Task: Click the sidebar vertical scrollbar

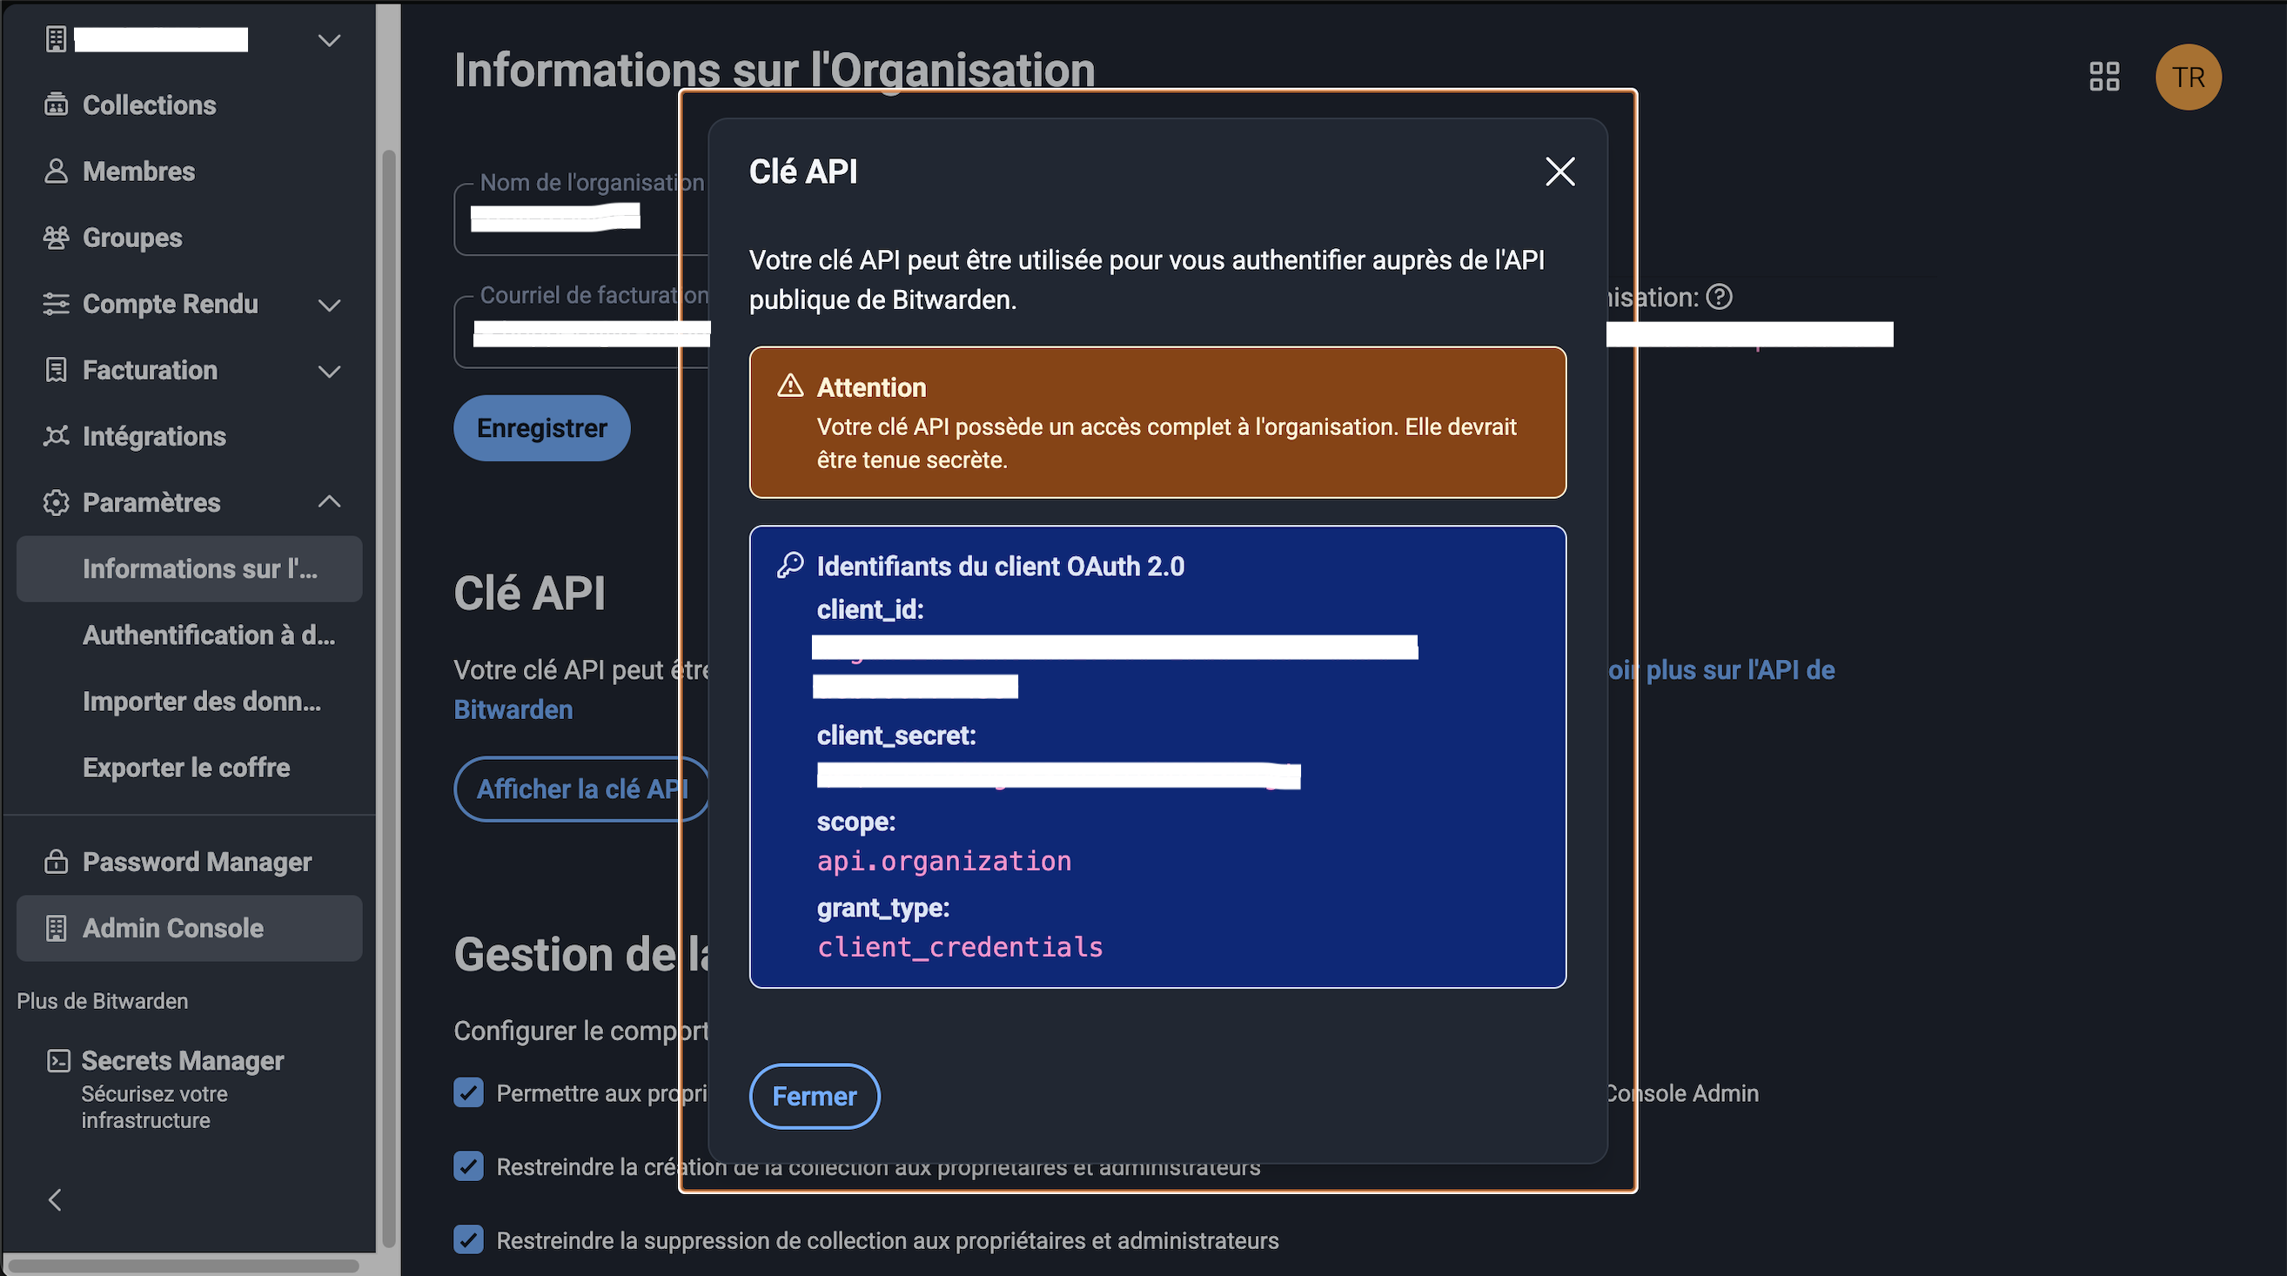Action: click(388, 697)
